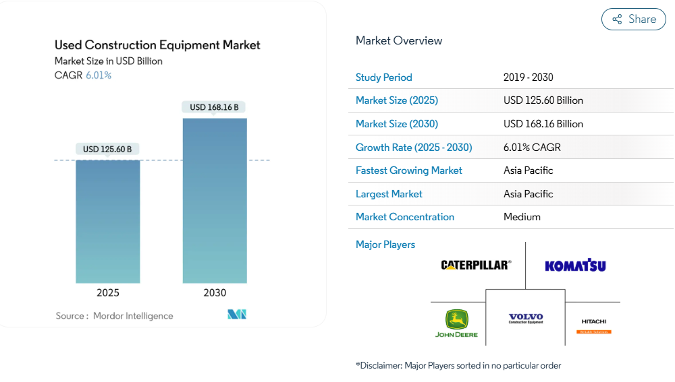Click the Hitachi logo
The image size is (675, 382).
[x=593, y=326]
